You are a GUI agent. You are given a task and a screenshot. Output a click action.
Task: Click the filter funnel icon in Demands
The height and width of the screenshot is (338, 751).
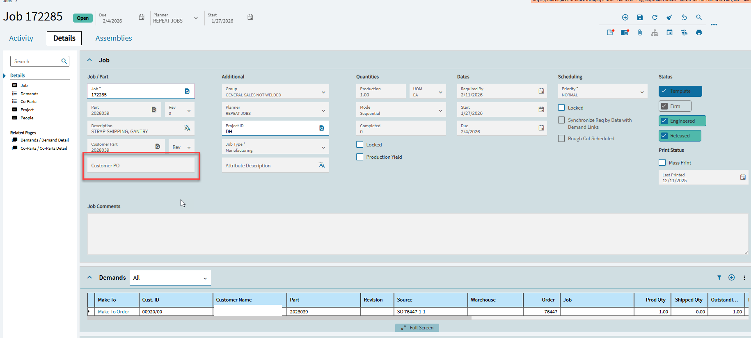pyautogui.click(x=719, y=278)
